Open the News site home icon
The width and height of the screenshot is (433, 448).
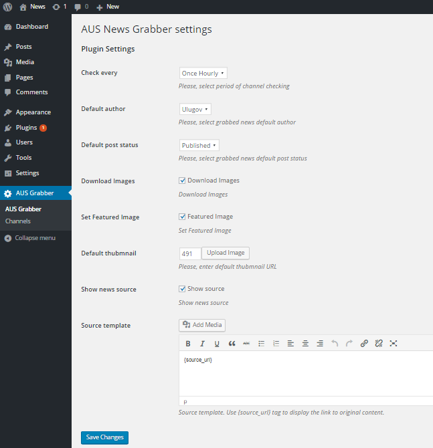tap(23, 7)
